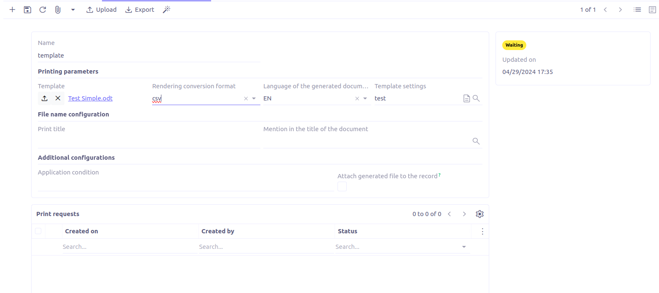Tick the select-all checkbox in Print requests
659x293 pixels.
pos(38,231)
